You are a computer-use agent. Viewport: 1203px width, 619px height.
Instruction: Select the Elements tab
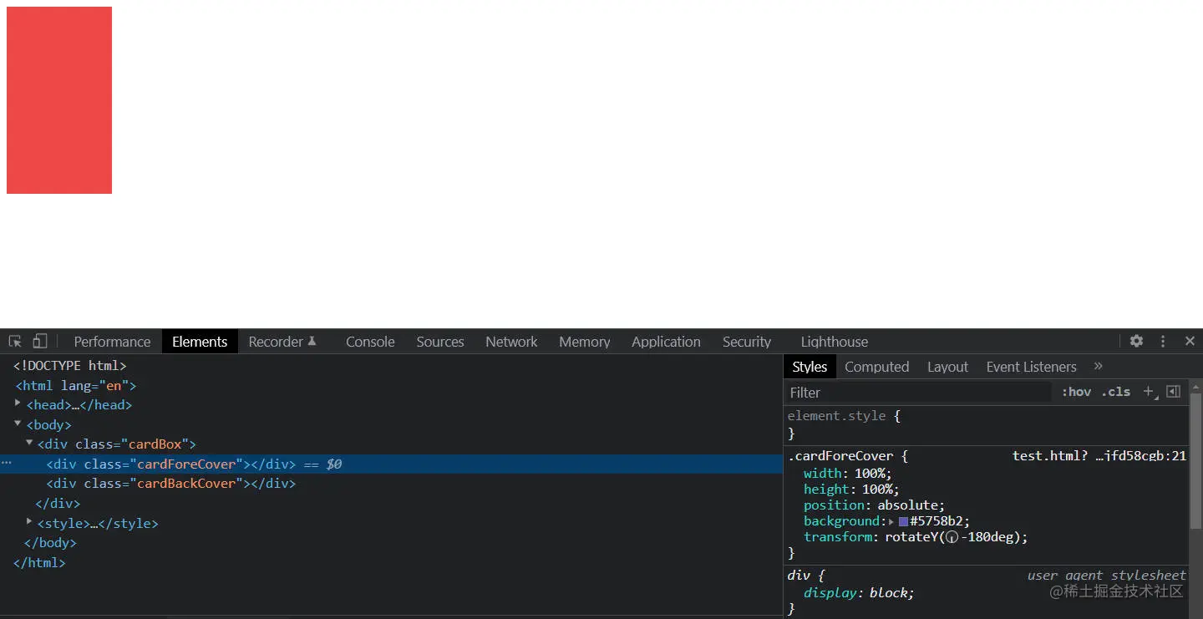[x=200, y=342]
